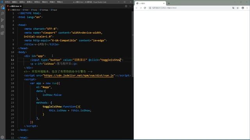The image size is (250, 140).
Task: Click the file name breadcrumb item
Action: 14,10
